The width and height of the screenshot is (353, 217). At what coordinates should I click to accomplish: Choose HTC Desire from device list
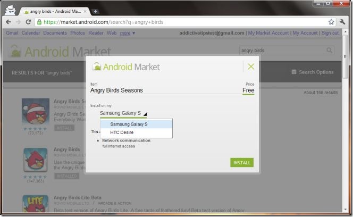(136, 132)
